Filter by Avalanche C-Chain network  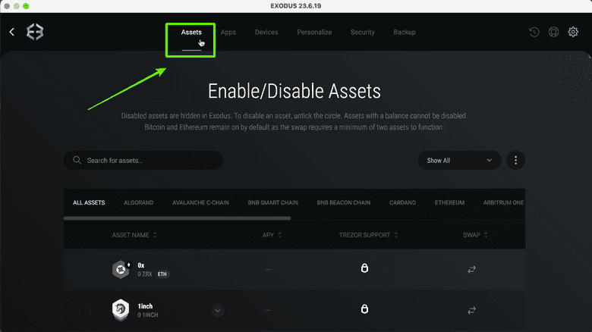[x=200, y=203]
